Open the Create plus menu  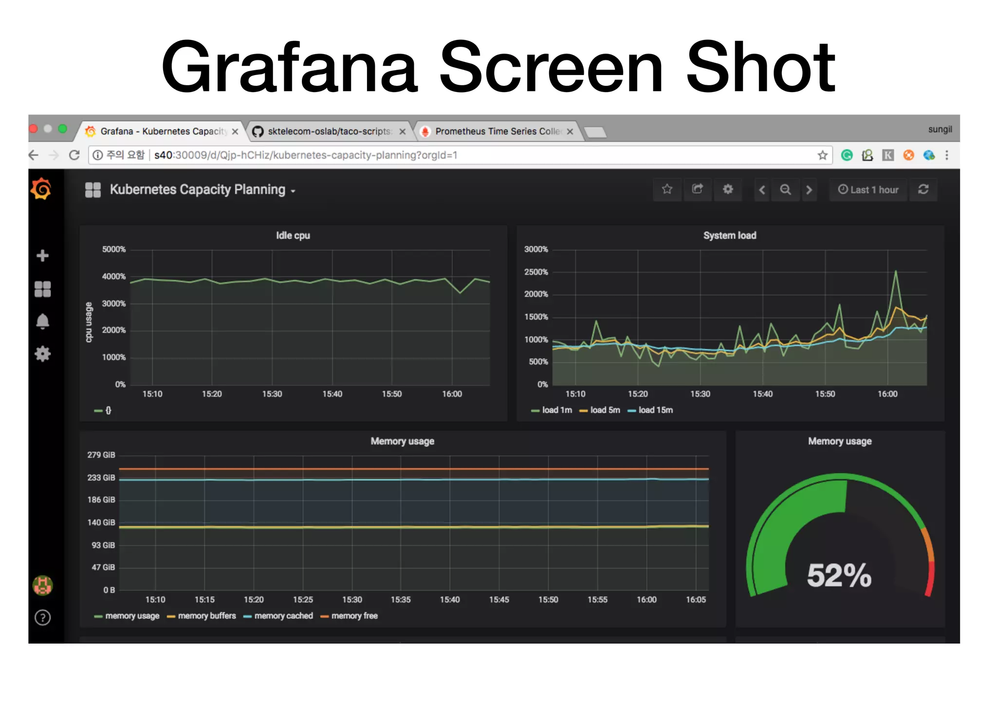click(42, 256)
